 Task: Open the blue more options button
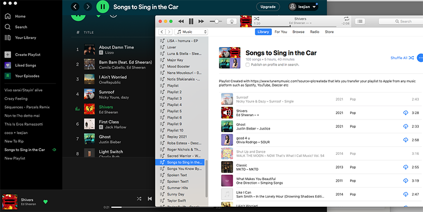click(420, 58)
